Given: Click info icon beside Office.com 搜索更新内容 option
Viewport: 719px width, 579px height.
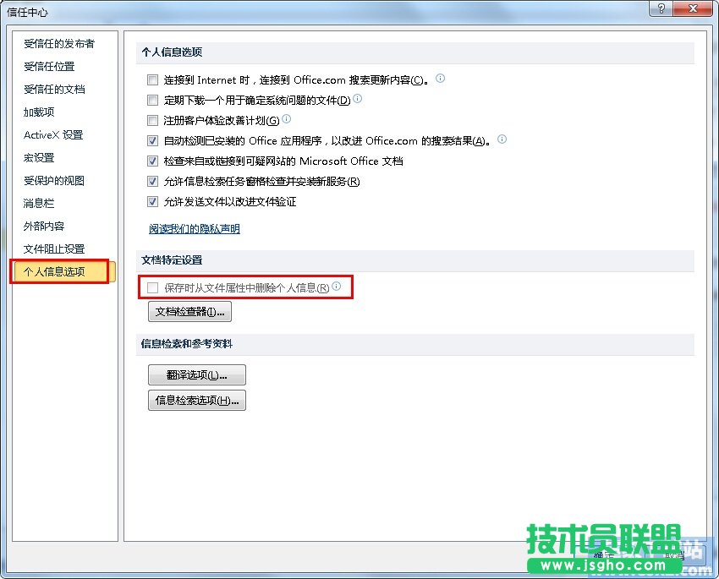Looking at the screenshot, I should click(x=440, y=79).
